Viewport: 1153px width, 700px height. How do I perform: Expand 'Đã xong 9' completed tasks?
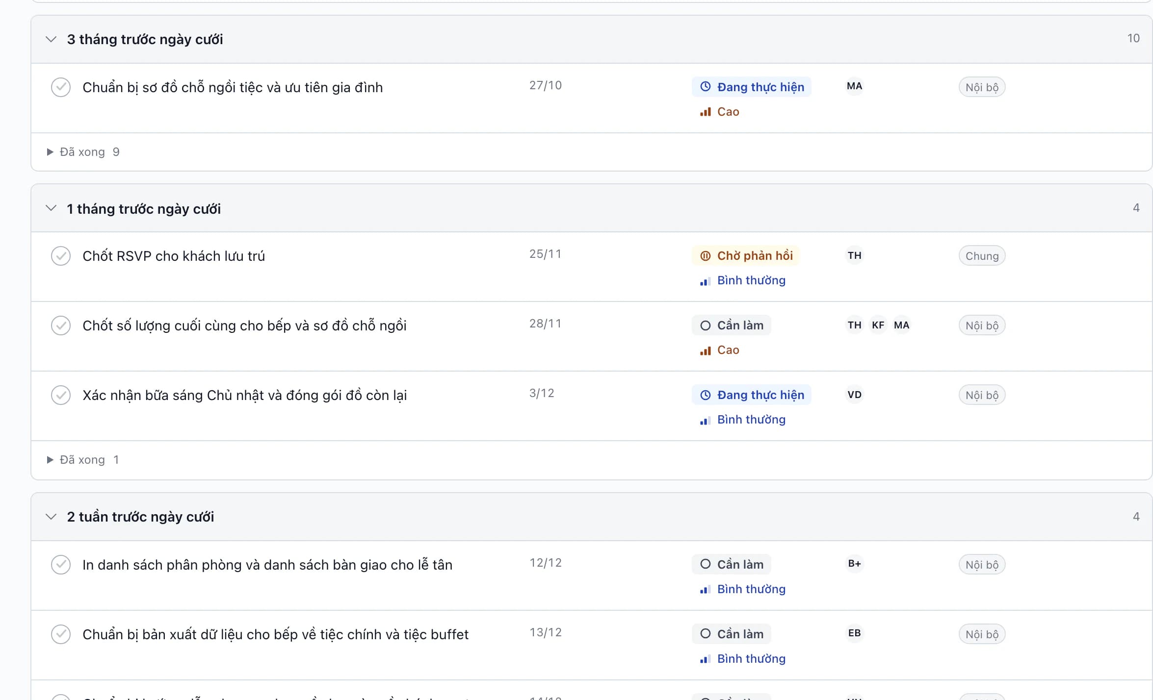point(83,152)
